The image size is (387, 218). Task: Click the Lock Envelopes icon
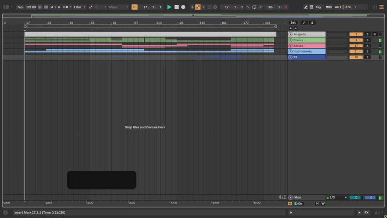(x=312, y=23)
